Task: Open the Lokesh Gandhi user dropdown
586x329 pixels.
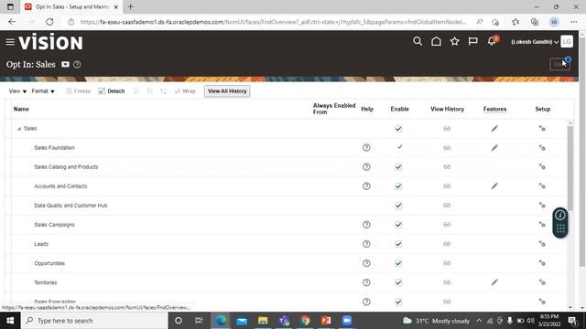Action: [535, 42]
